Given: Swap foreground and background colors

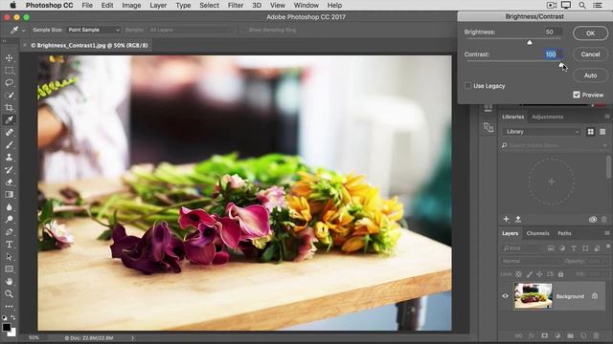Looking at the screenshot, I should [x=12, y=317].
